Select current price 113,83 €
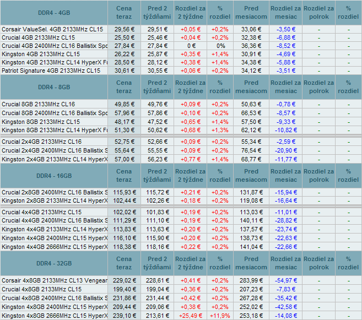362x320 pixels. [x=124, y=229]
